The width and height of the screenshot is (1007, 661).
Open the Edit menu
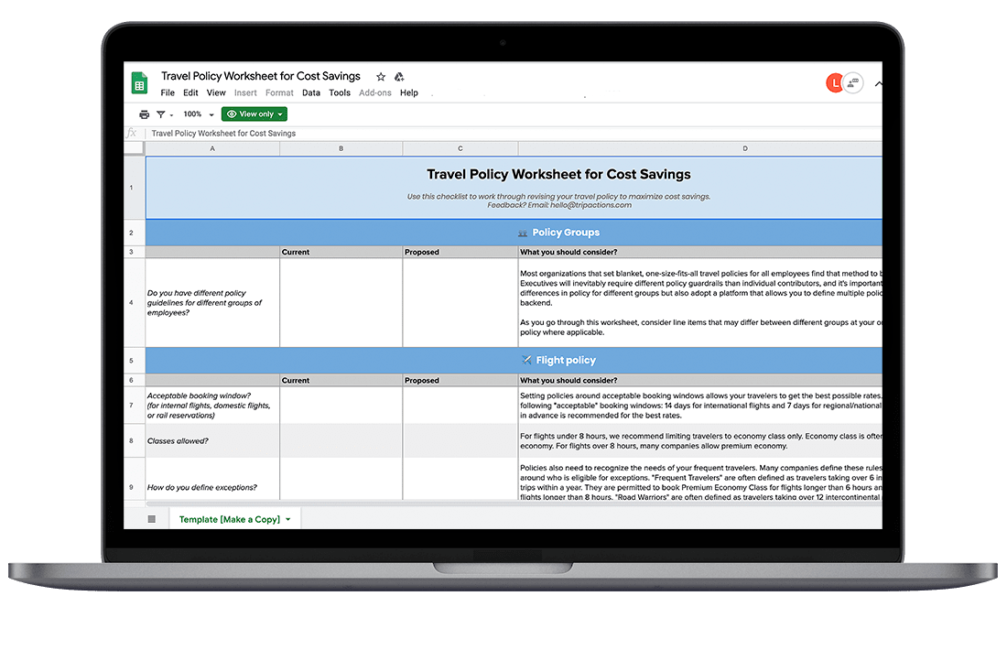[x=190, y=92]
